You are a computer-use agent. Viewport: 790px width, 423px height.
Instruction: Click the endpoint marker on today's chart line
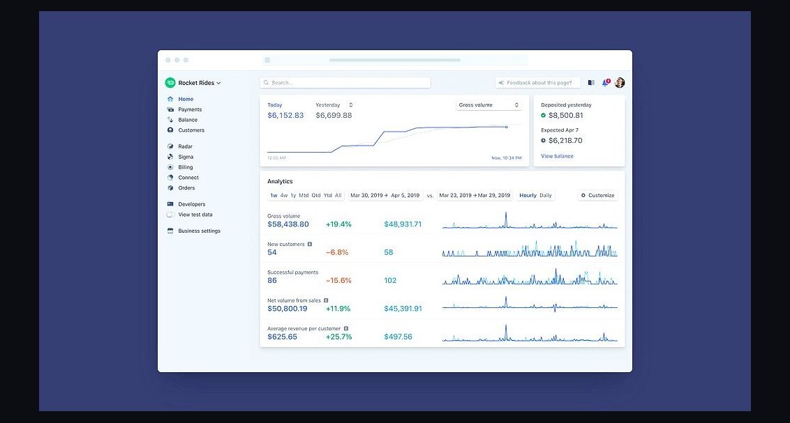507,128
